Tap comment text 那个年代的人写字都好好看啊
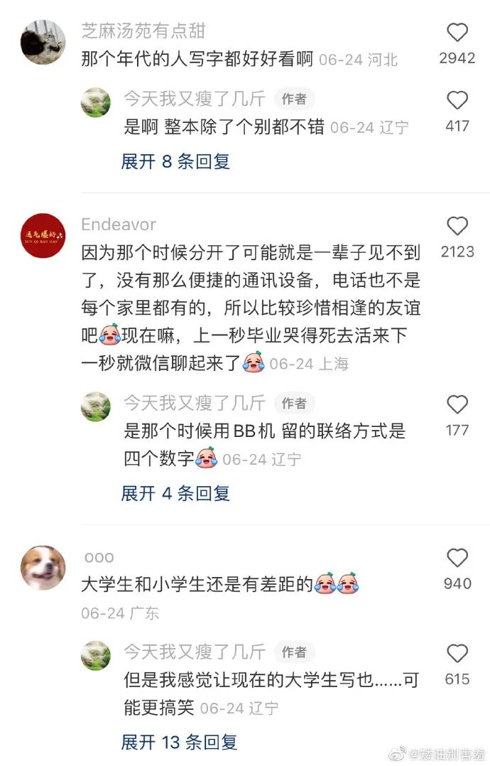This screenshot has height=766, width=490. click(197, 59)
